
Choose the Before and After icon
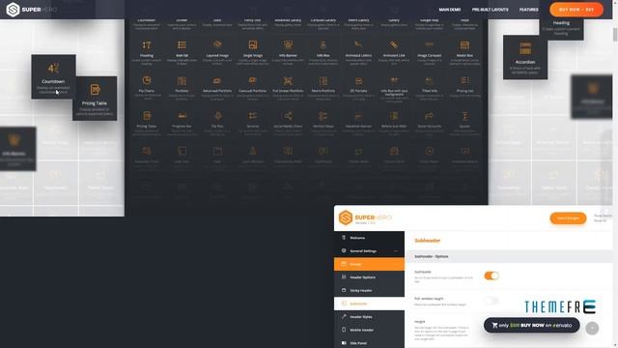(x=394, y=116)
